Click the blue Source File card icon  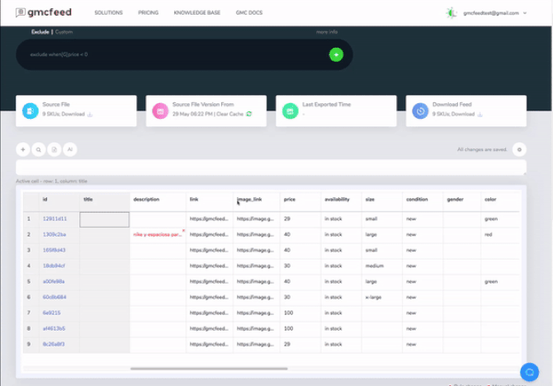point(30,111)
